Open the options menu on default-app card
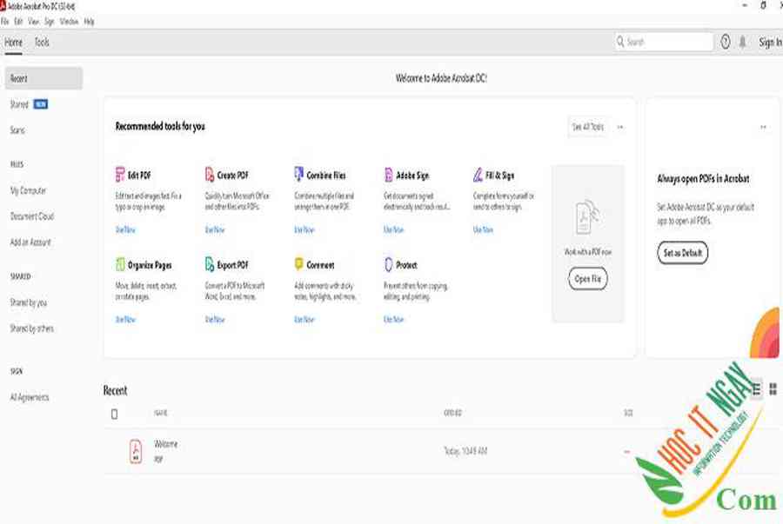Viewport: 783px width, 524px height. (763, 127)
